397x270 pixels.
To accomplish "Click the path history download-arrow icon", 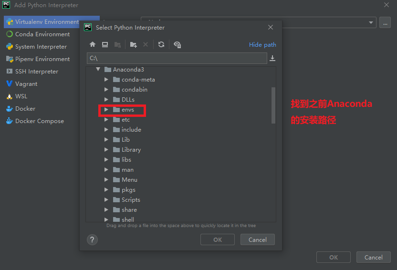I will point(272,58).
